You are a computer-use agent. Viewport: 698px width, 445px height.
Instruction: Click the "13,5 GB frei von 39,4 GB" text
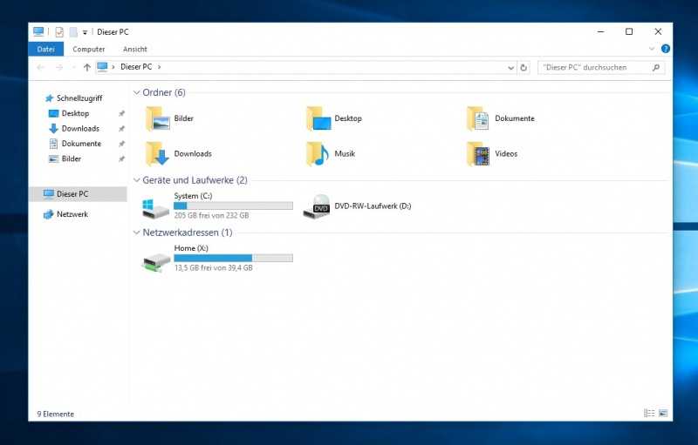pyautogui.click(x=213, y=268)
